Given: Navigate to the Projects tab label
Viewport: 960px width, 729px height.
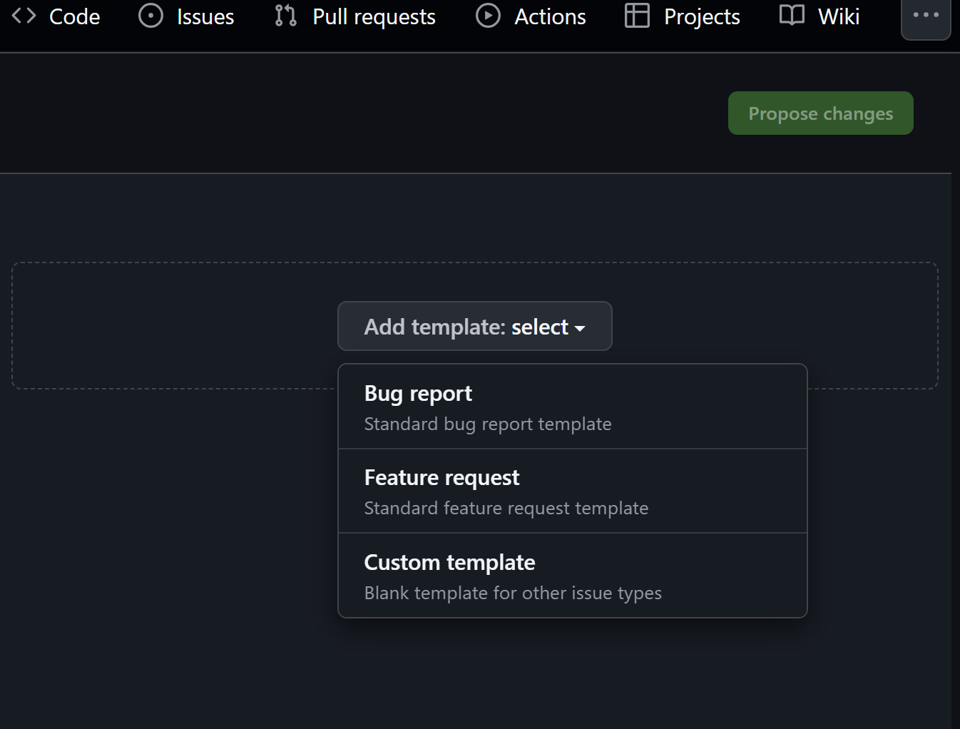Looking at the screenshot, I should (702, 16).
